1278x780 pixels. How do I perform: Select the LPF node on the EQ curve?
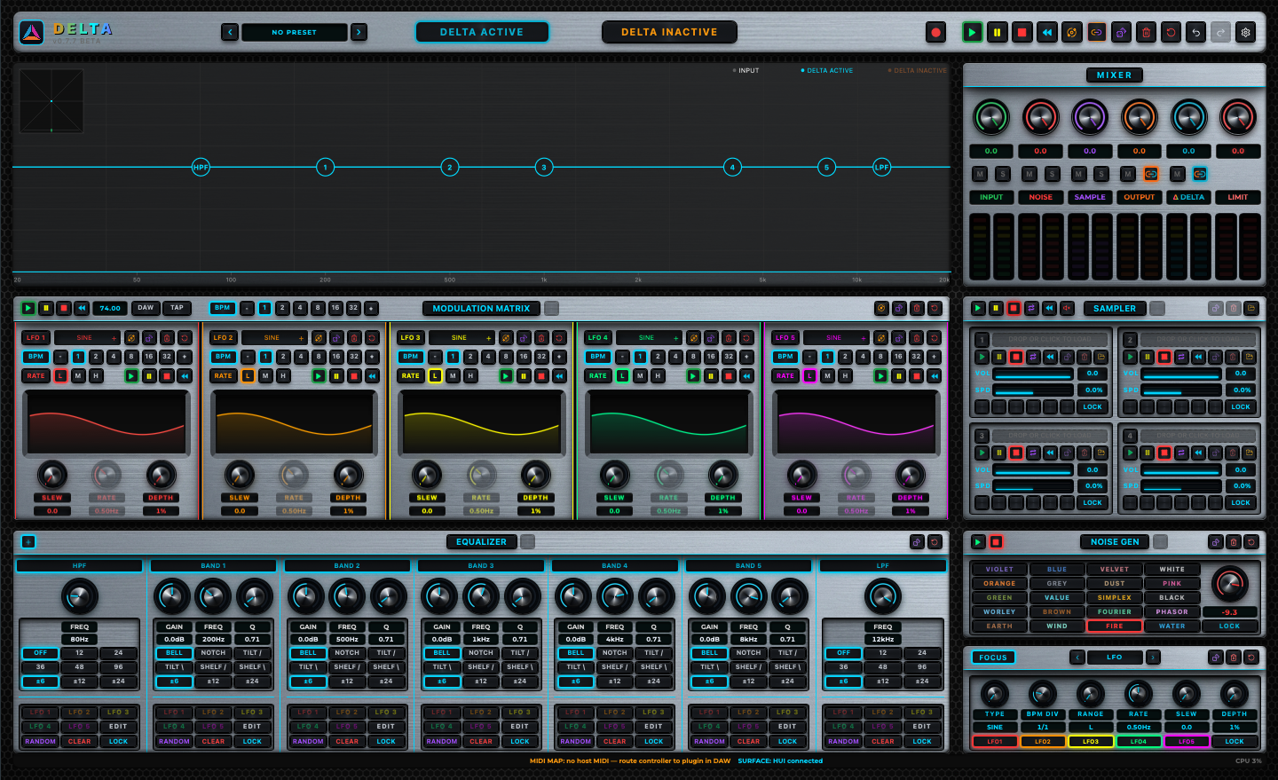coord(881,167)
